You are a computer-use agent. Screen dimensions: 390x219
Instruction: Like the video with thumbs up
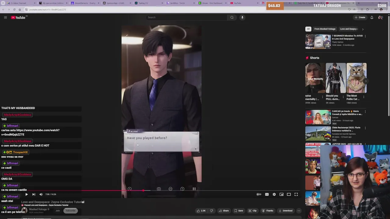pos(201,210)
